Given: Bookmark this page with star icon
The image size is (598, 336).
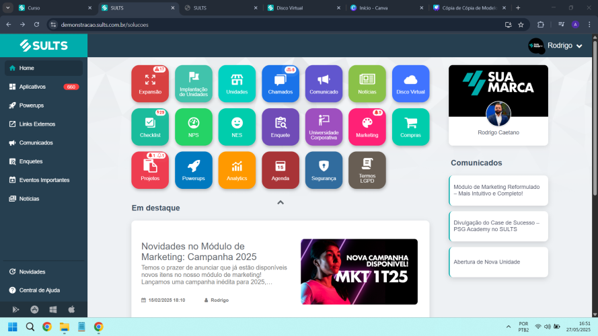Looking at the screenshot, I should tap(521, 25).
